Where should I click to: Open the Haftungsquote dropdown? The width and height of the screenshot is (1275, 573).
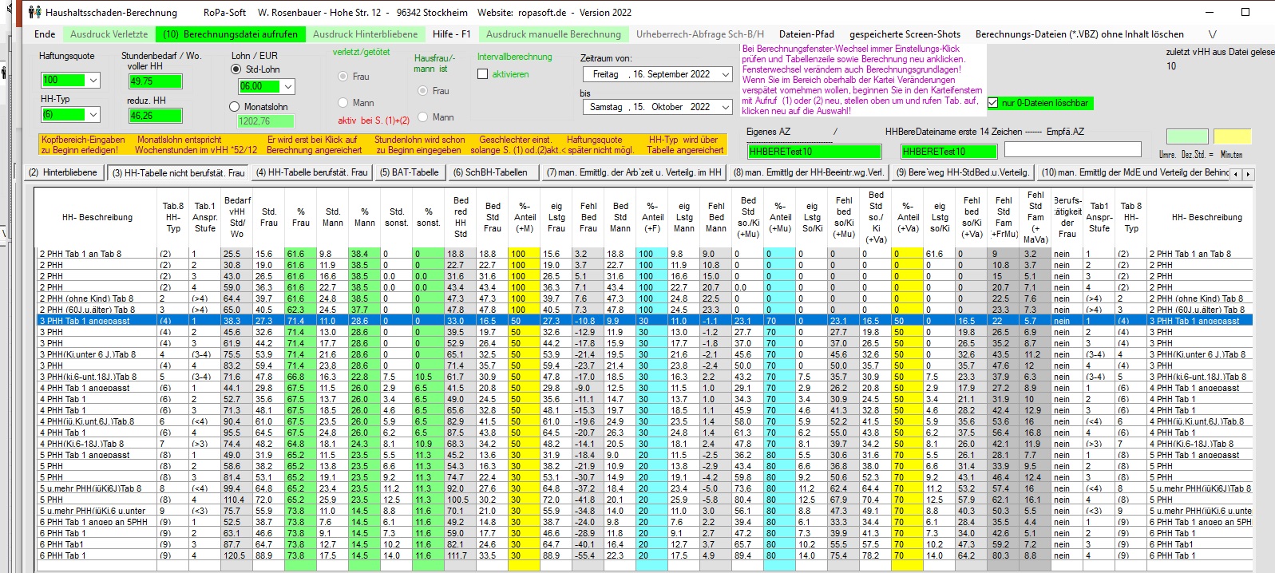93,81
